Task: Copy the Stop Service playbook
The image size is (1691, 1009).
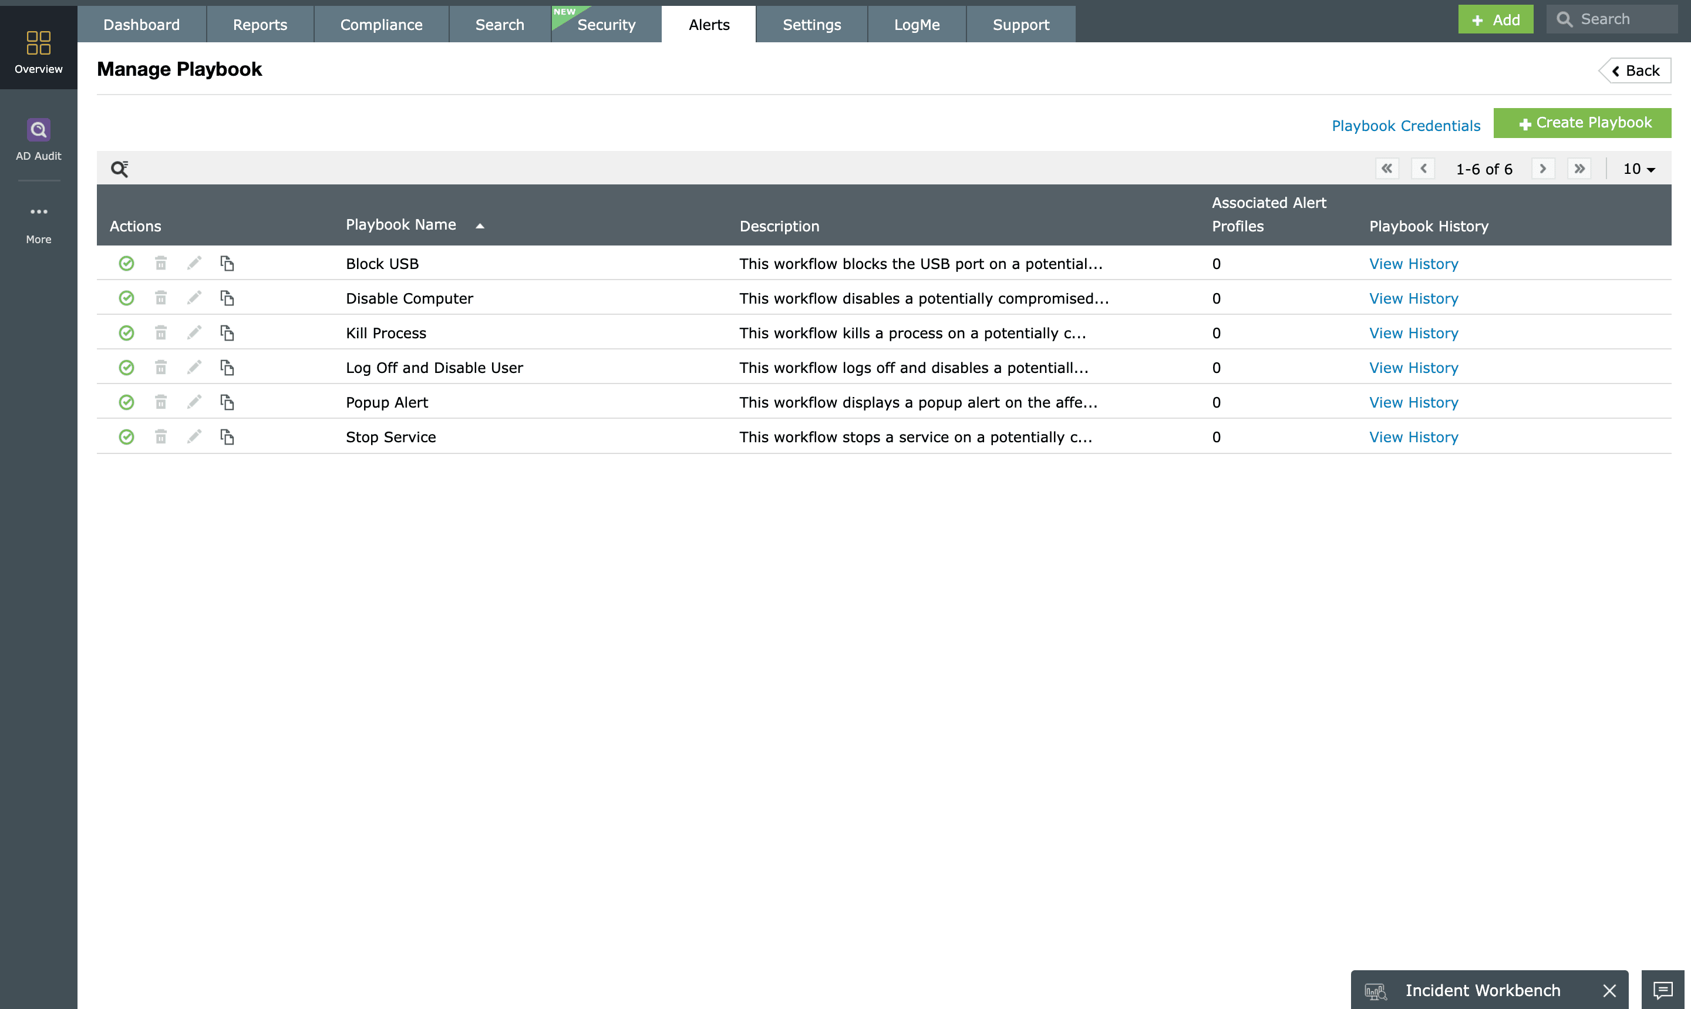Action: (227, 436)
